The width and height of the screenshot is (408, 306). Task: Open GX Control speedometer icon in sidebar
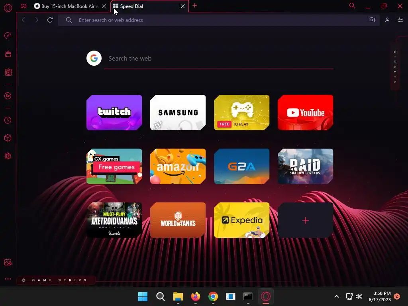8,35
